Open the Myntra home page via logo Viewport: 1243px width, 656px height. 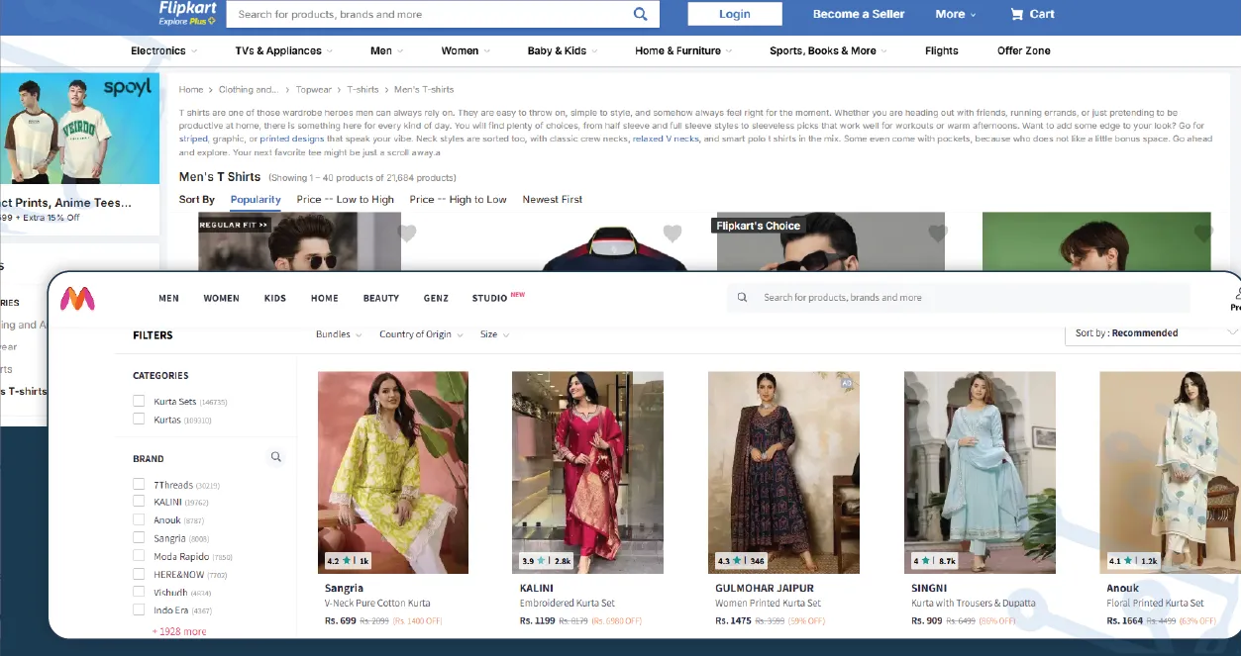[x=78, y=300]
